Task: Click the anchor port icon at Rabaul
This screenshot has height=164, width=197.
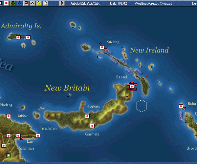Action: 128,84
